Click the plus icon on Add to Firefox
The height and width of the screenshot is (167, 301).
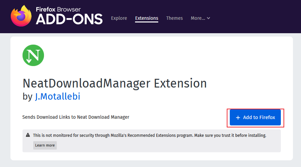[x=238, y=118]
